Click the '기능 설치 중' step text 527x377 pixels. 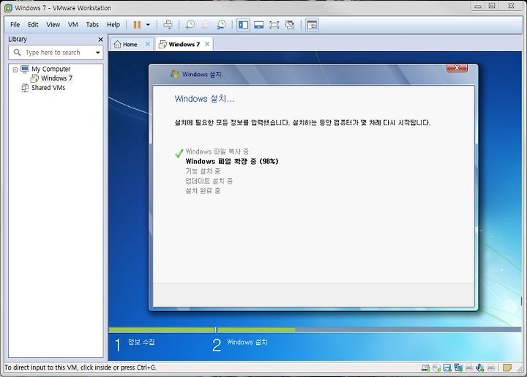pyautogui.click(x=203, y=171)
